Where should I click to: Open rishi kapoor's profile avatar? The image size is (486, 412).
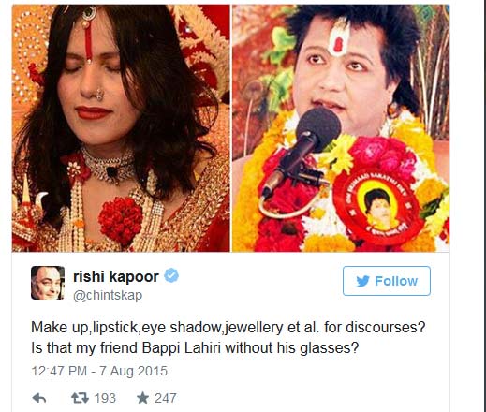click(48, 283)
